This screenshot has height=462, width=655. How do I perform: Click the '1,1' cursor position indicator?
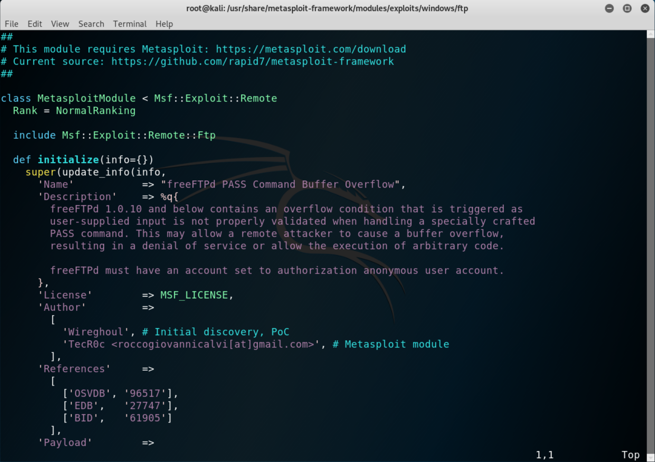pos(545,455)
